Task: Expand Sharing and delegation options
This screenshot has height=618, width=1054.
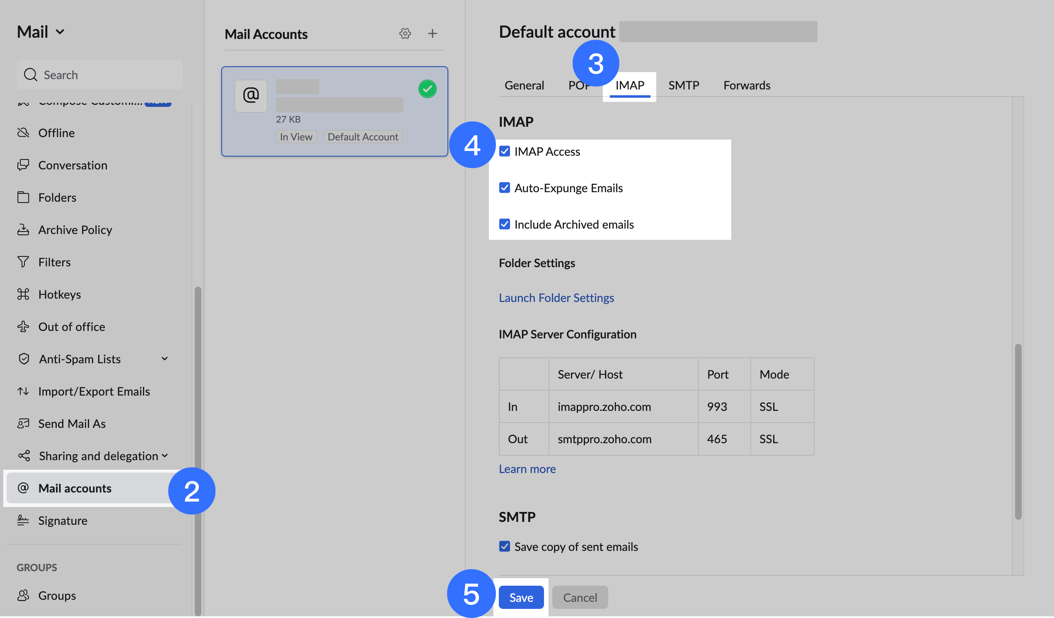Action: [x=166, y=456]
